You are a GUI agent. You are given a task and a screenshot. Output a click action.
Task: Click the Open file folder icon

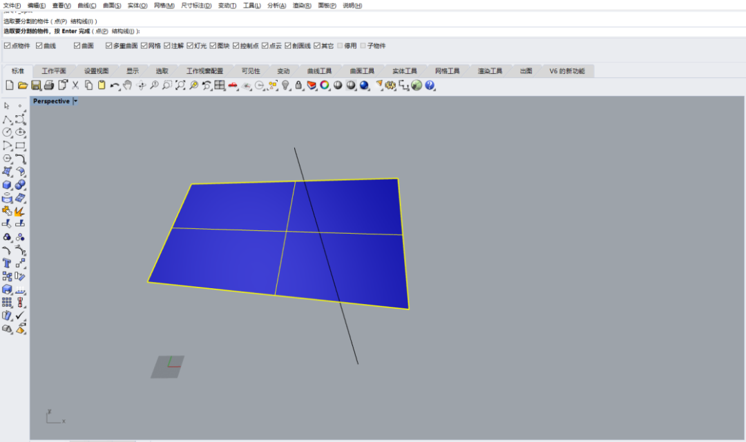[23, 85]
